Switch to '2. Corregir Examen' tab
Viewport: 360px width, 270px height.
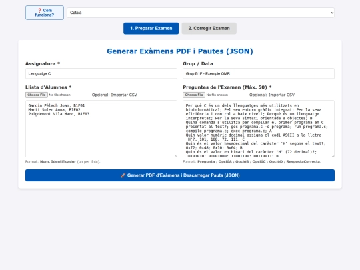click(209, 29)
